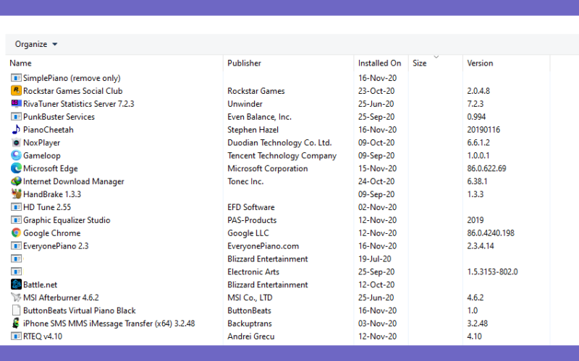Select the Battle.net name
The width and height of the screenshot is (579, 361).
[41, 284]
